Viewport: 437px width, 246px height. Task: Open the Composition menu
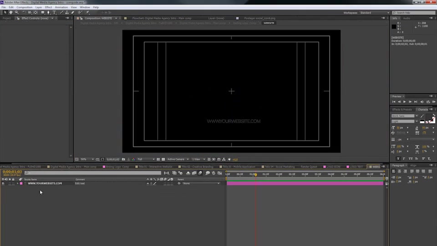[24, 7]
